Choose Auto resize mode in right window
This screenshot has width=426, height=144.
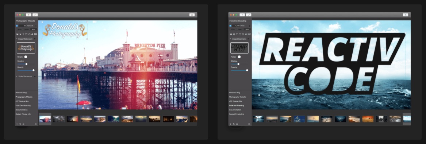tap(247, 29)
